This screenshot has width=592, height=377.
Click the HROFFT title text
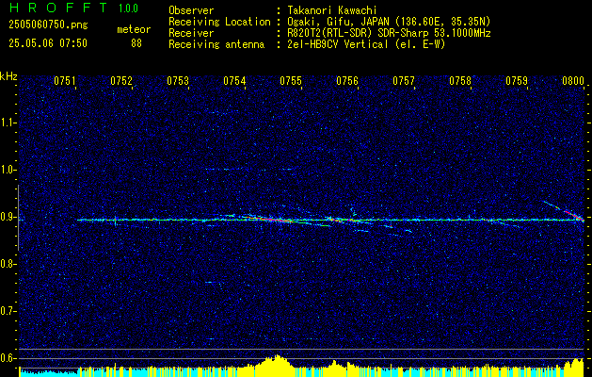point(58,8)
